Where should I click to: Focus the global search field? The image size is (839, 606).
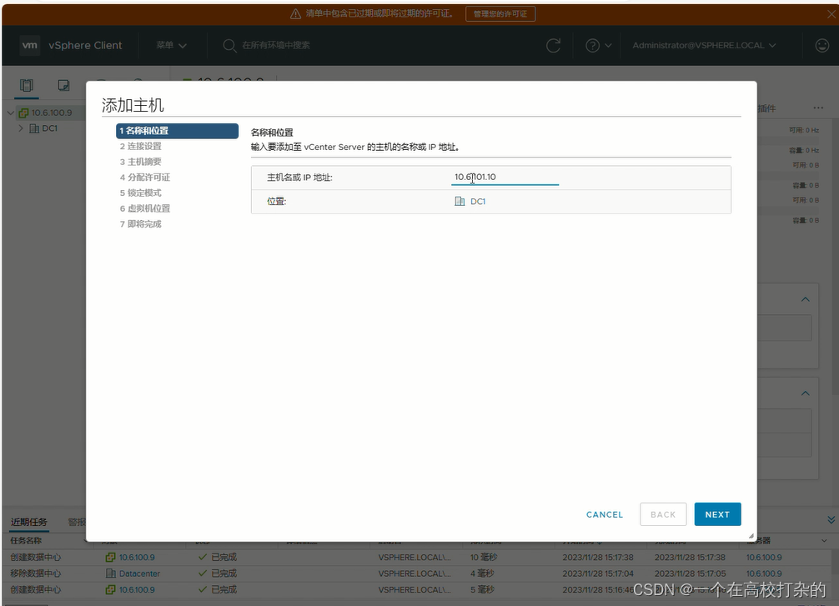coord(275,46)
